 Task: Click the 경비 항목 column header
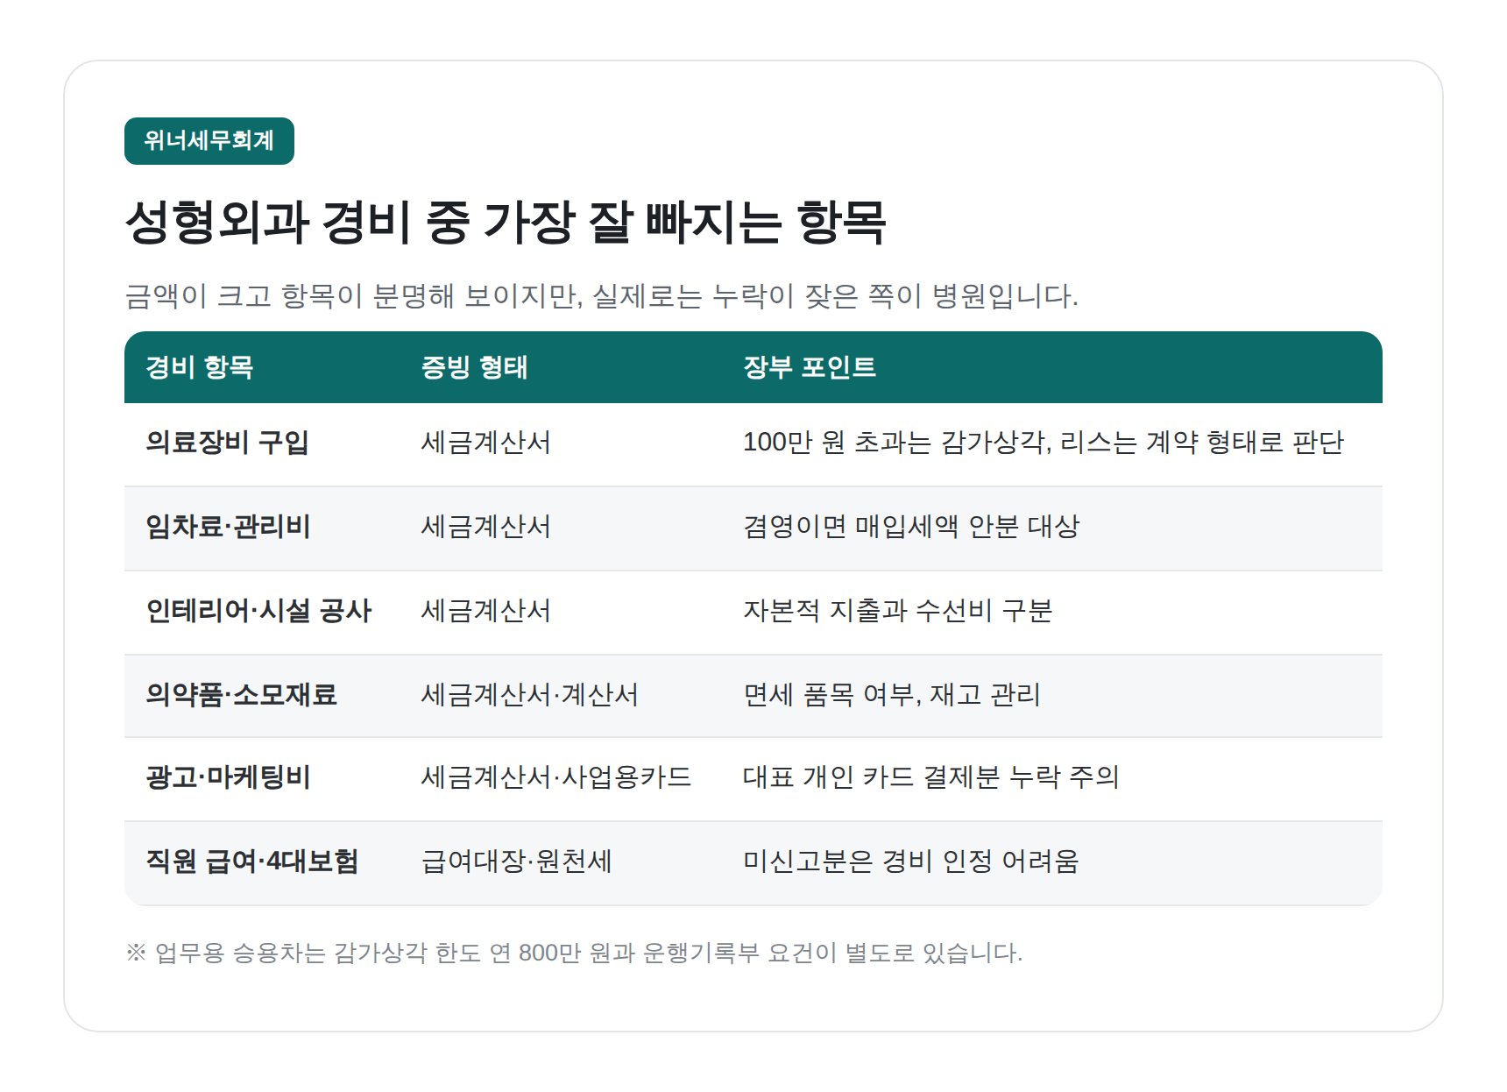(200, 367)
